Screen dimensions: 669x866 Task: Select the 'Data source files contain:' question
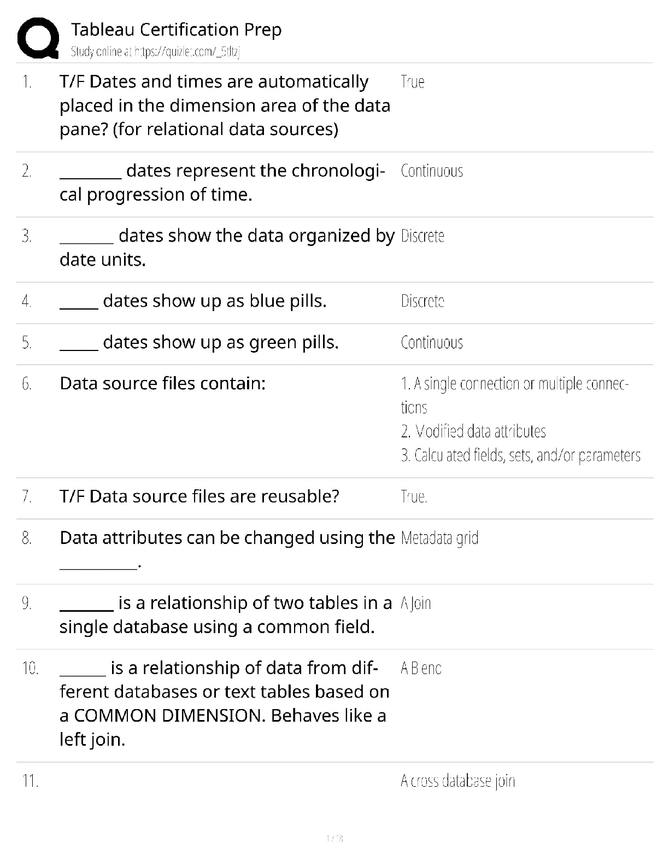162,384
